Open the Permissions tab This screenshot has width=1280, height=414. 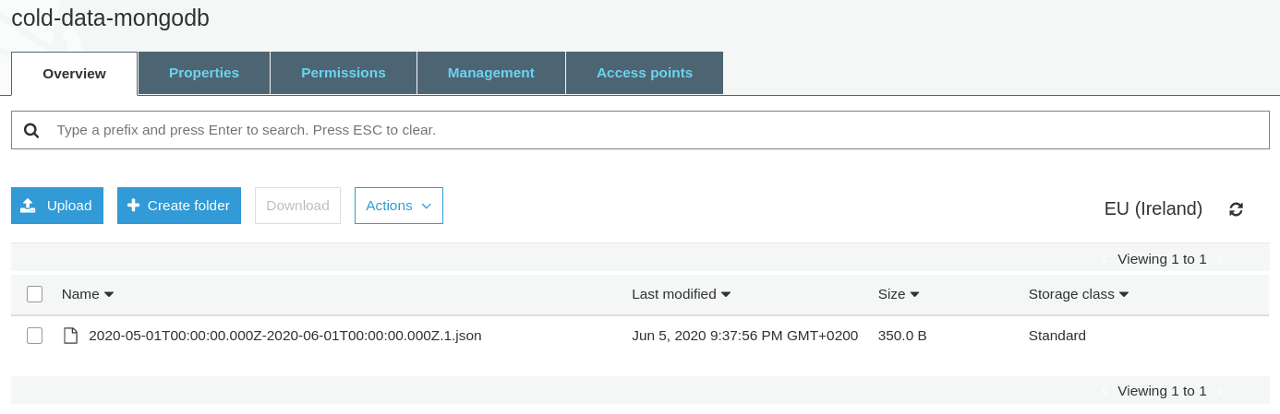(x=344, y=73)
